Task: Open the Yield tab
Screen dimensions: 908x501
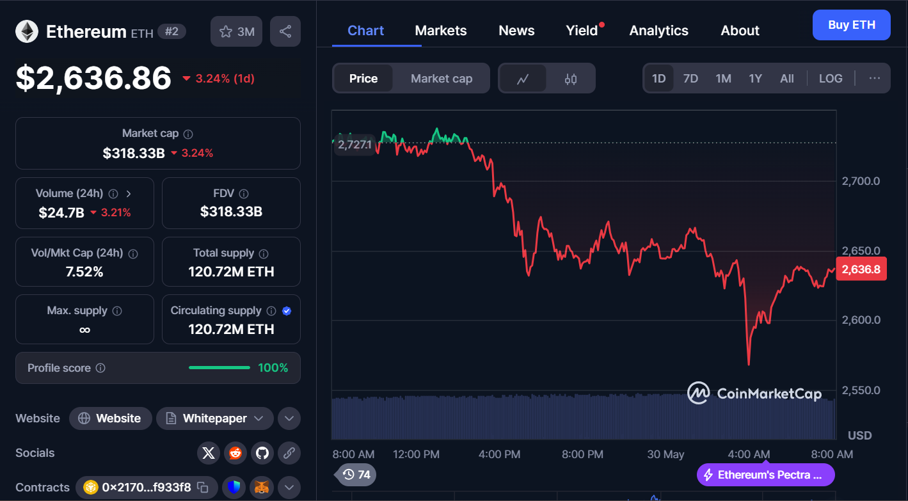Action: 582,31
